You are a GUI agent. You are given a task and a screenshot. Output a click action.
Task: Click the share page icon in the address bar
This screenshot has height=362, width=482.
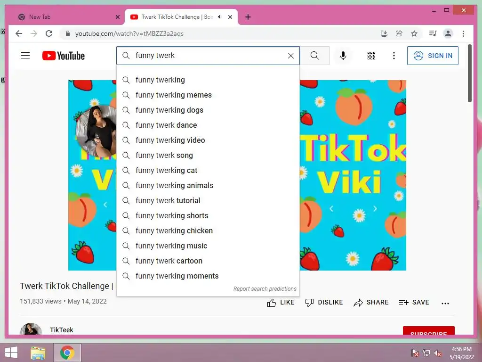[x=399, y=33]
